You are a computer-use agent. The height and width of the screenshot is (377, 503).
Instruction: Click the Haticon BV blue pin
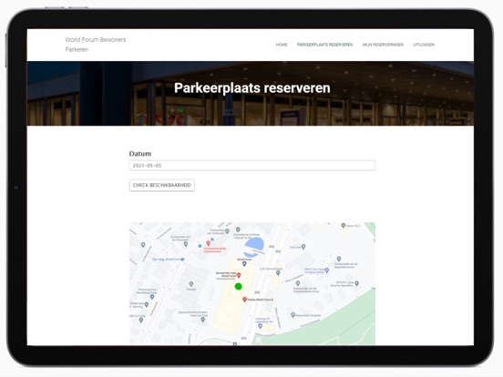261,326
